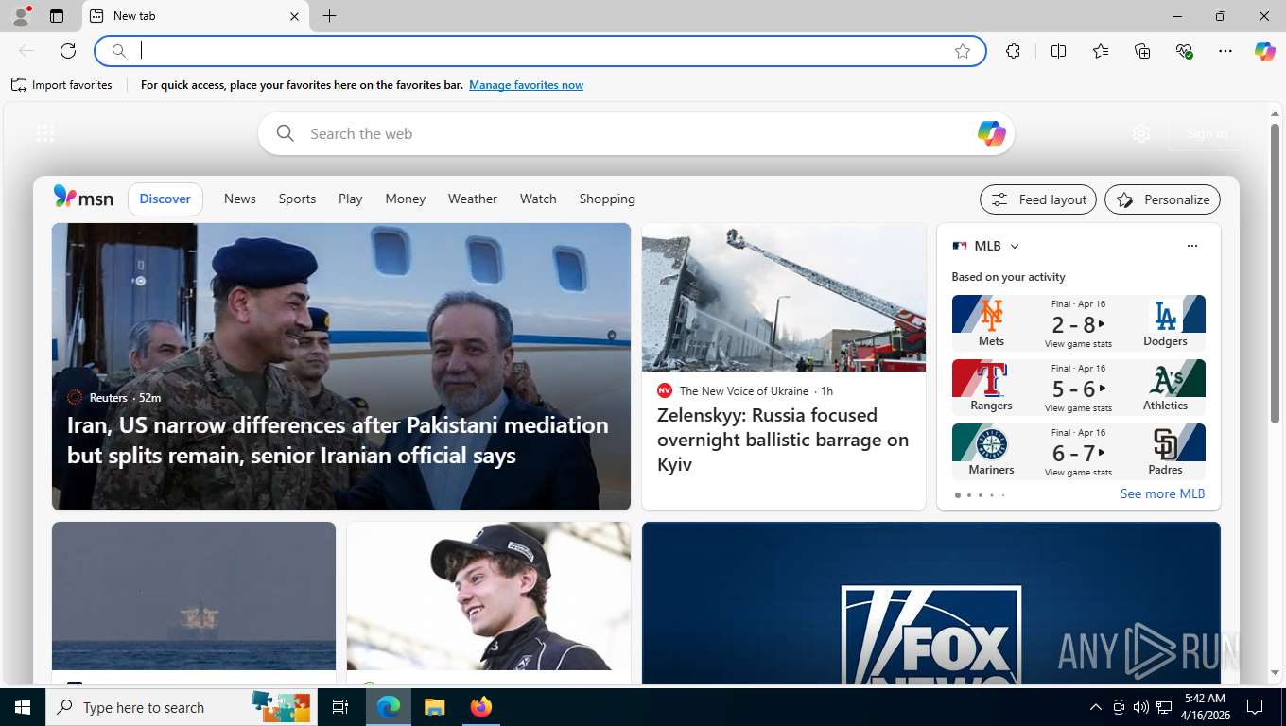
Task: View game stats for Mets vs Dodgers
Action: [1078, 344]
